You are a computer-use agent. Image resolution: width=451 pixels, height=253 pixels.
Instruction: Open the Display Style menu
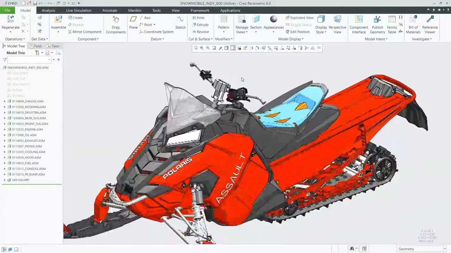tap(321, 25)
